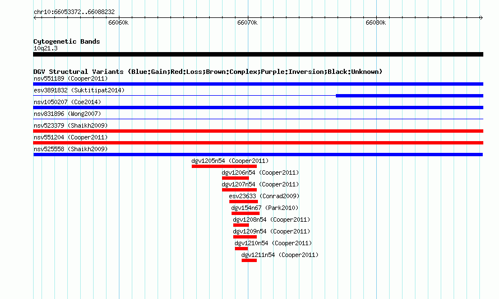The width and height of the screenshot is (499, 299).
Task: Click the red bar under dgv154n67
Action: [246, 213]
